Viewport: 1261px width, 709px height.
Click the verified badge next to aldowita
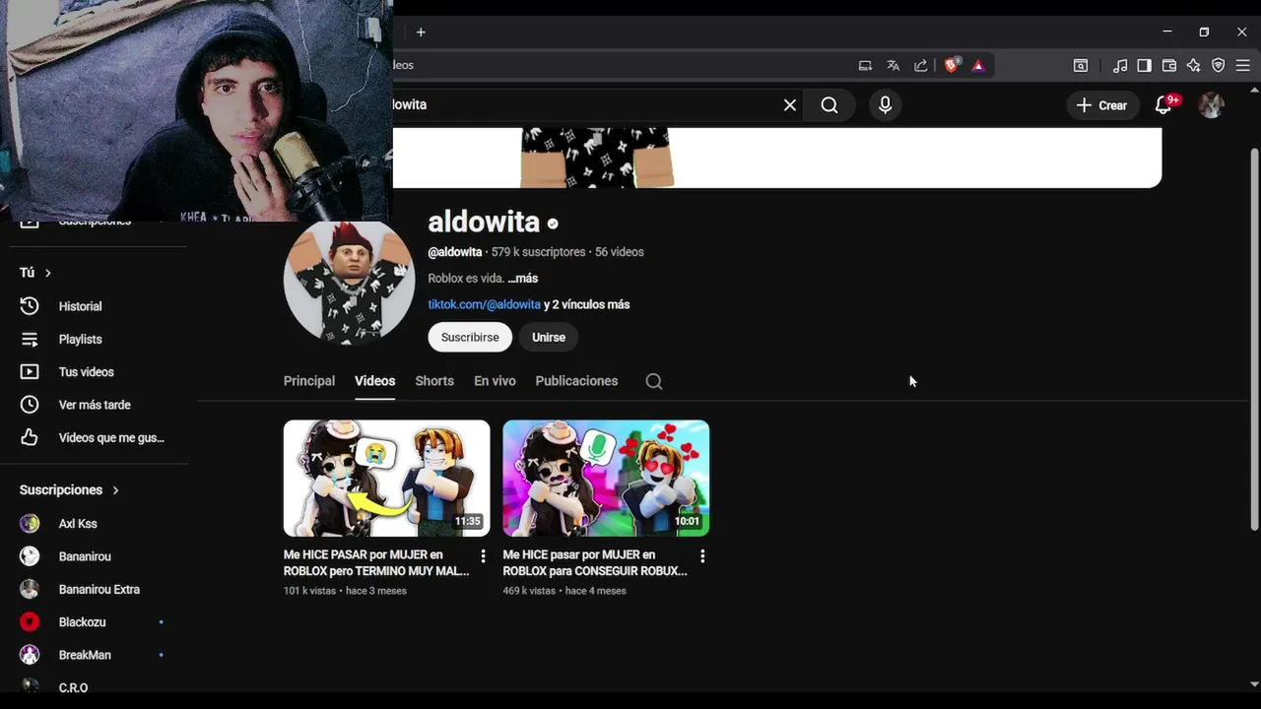tap(553, 224)
